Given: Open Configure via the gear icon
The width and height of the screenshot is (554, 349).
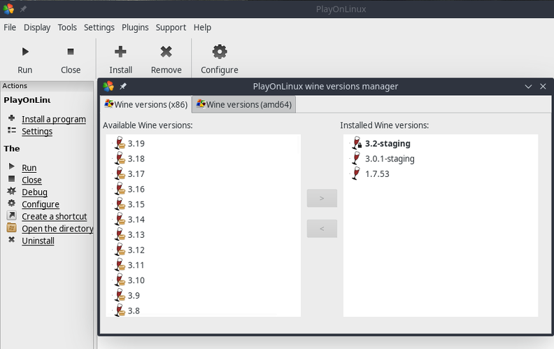Looking at the screenshot, I should click(x=220, y=52).
